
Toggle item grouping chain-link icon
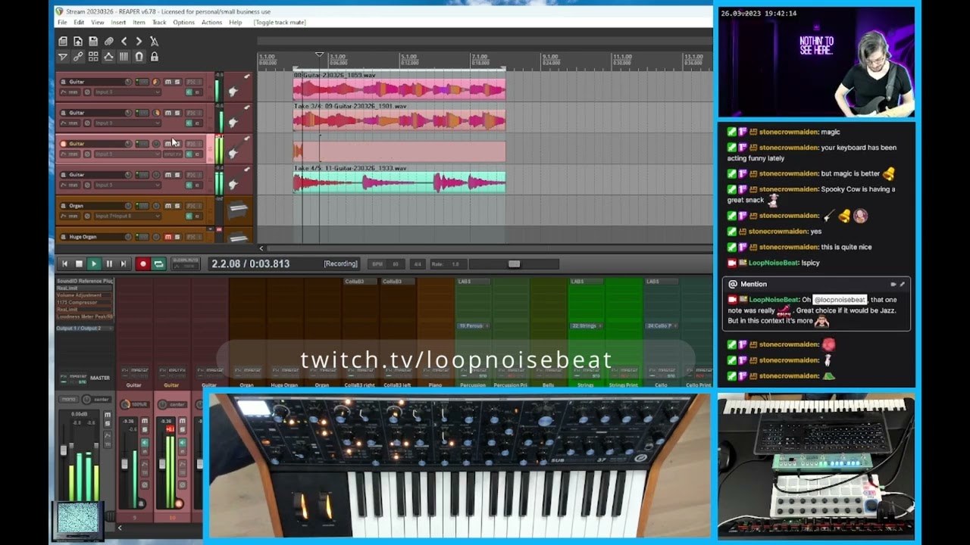pos(78,57)
